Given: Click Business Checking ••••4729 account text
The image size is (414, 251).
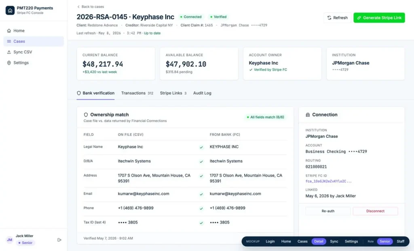Looking at the screenshot, I should [x=336, y=152].
